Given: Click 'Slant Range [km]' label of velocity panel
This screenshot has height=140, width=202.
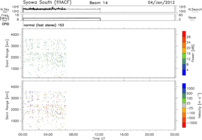Looking at the screenshot, I should coord(7,105).
